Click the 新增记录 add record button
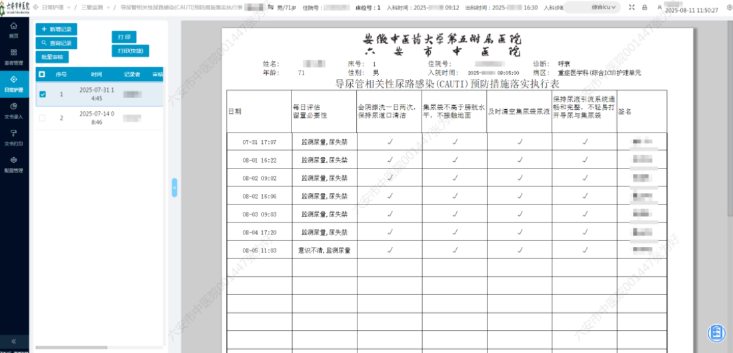 (57, 29)
